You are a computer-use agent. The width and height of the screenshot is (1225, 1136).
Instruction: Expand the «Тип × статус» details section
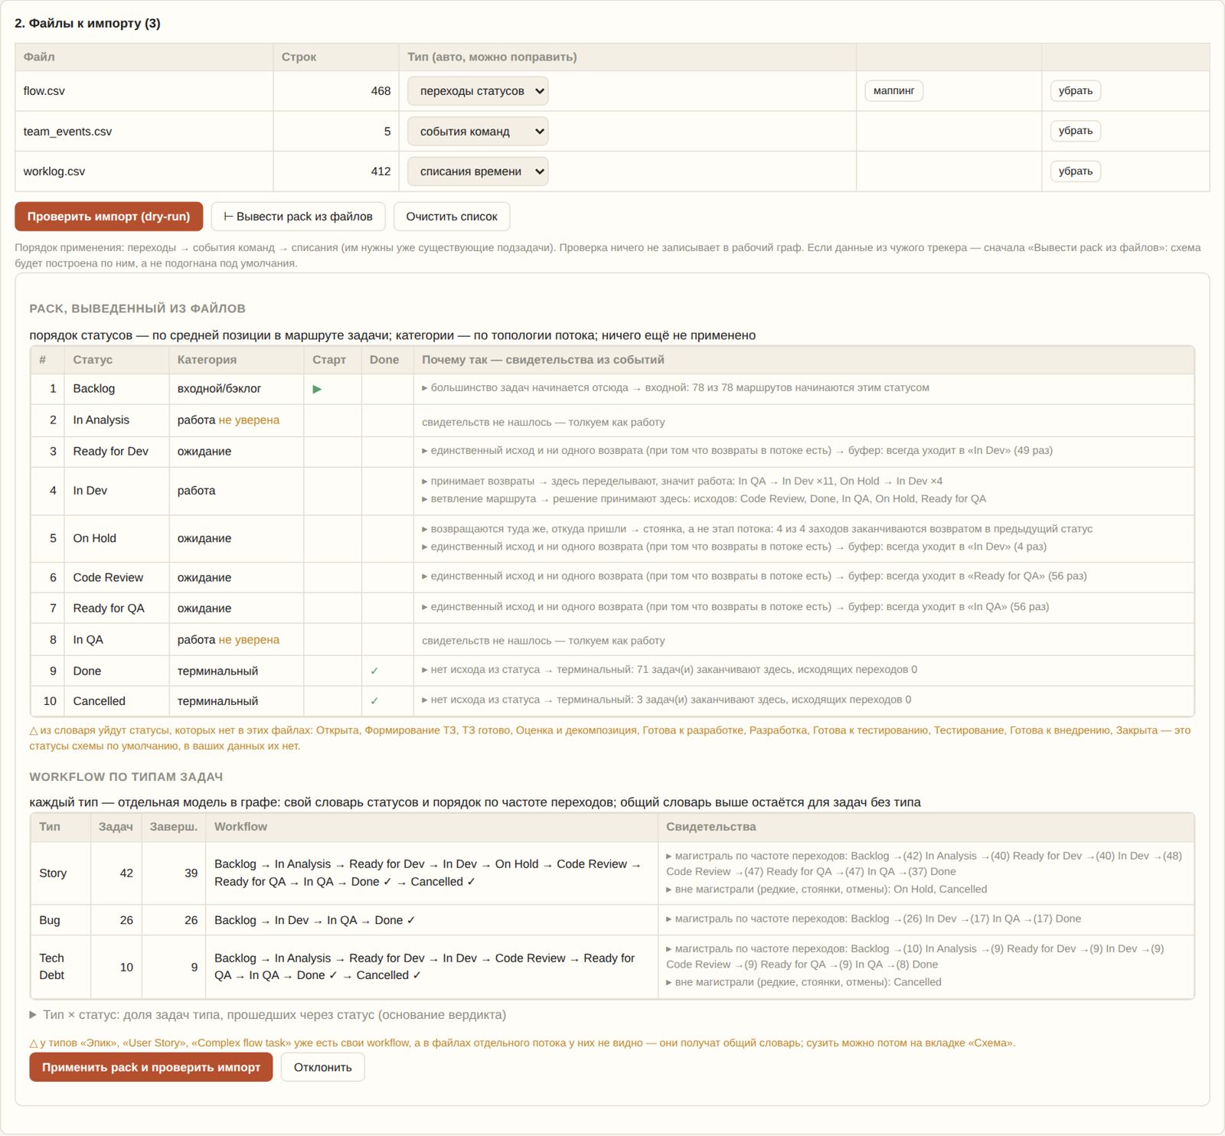click(268, 1015)
